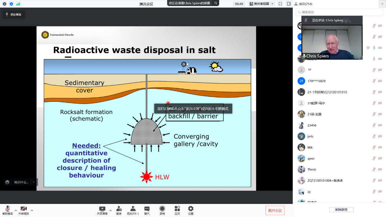Open the members (成员 99+) list
386x217 pixels.
[133, 208]
